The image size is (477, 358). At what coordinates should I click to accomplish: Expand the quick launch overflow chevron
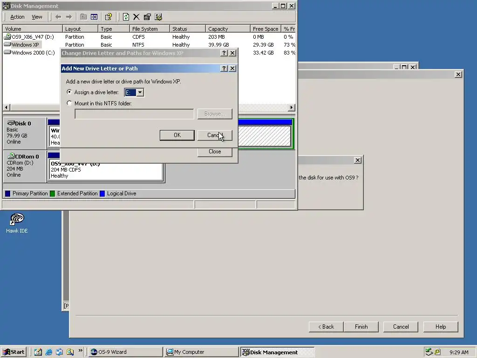pyautogui.click(x=80, y=351)
